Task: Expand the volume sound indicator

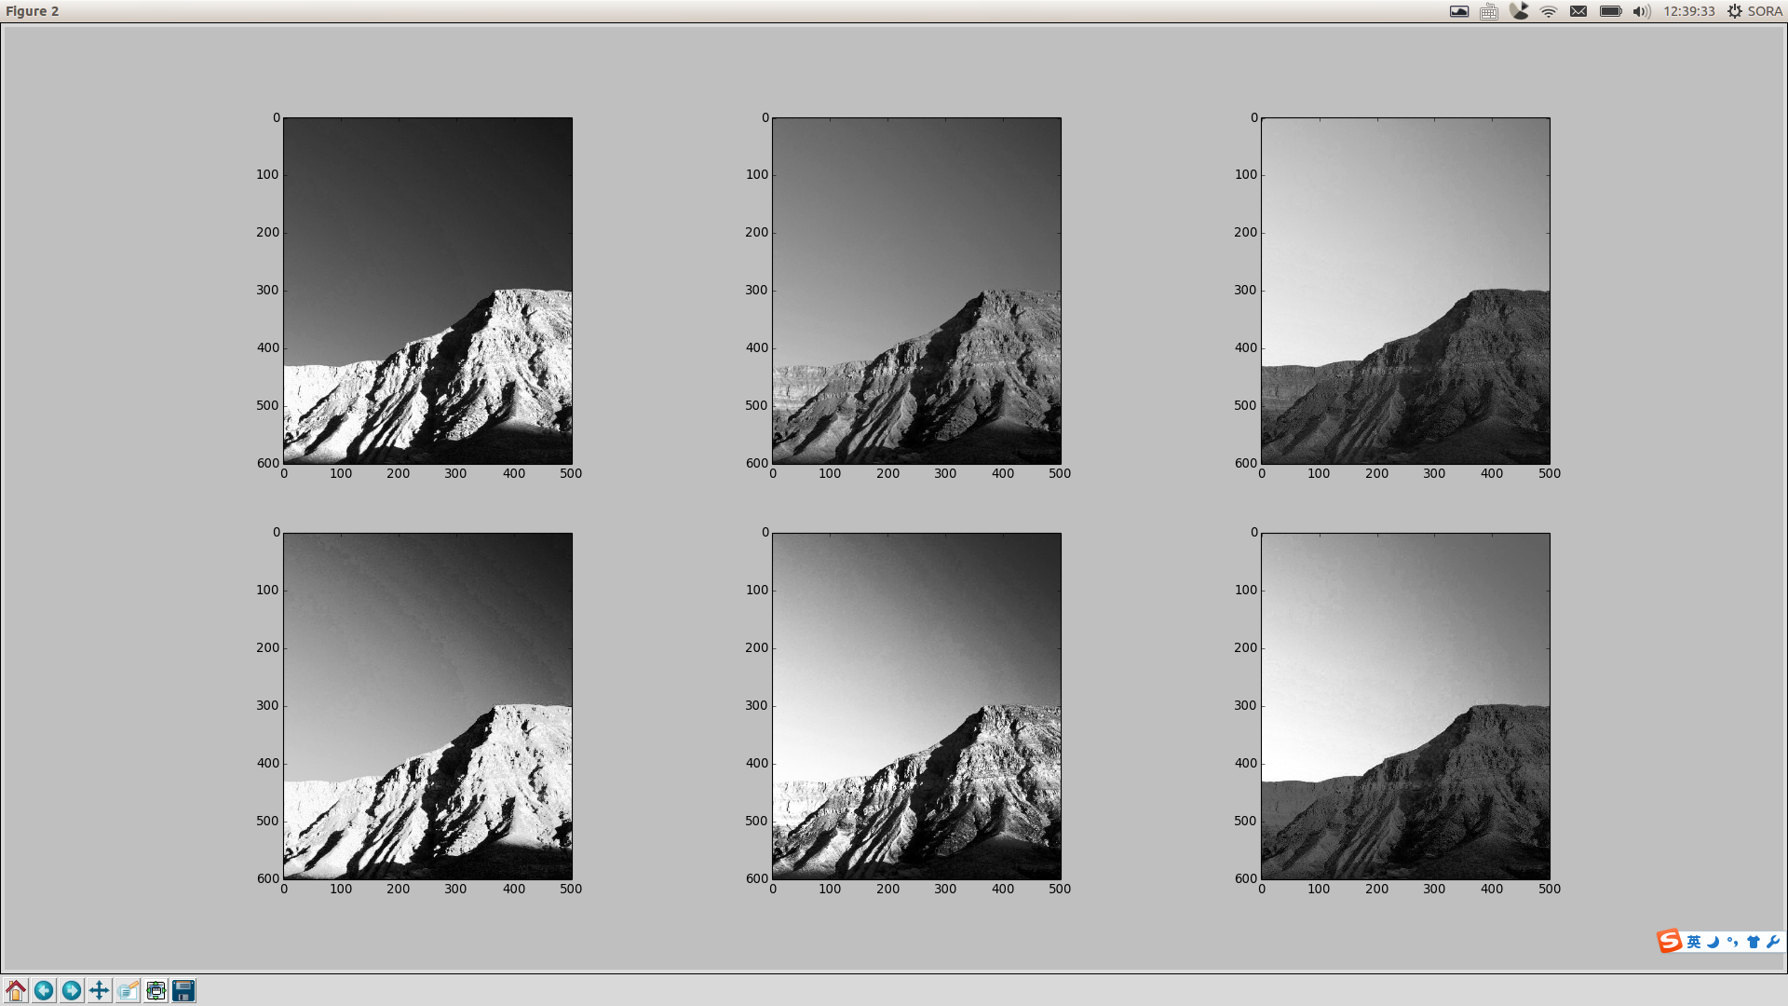Action: 1641,11
